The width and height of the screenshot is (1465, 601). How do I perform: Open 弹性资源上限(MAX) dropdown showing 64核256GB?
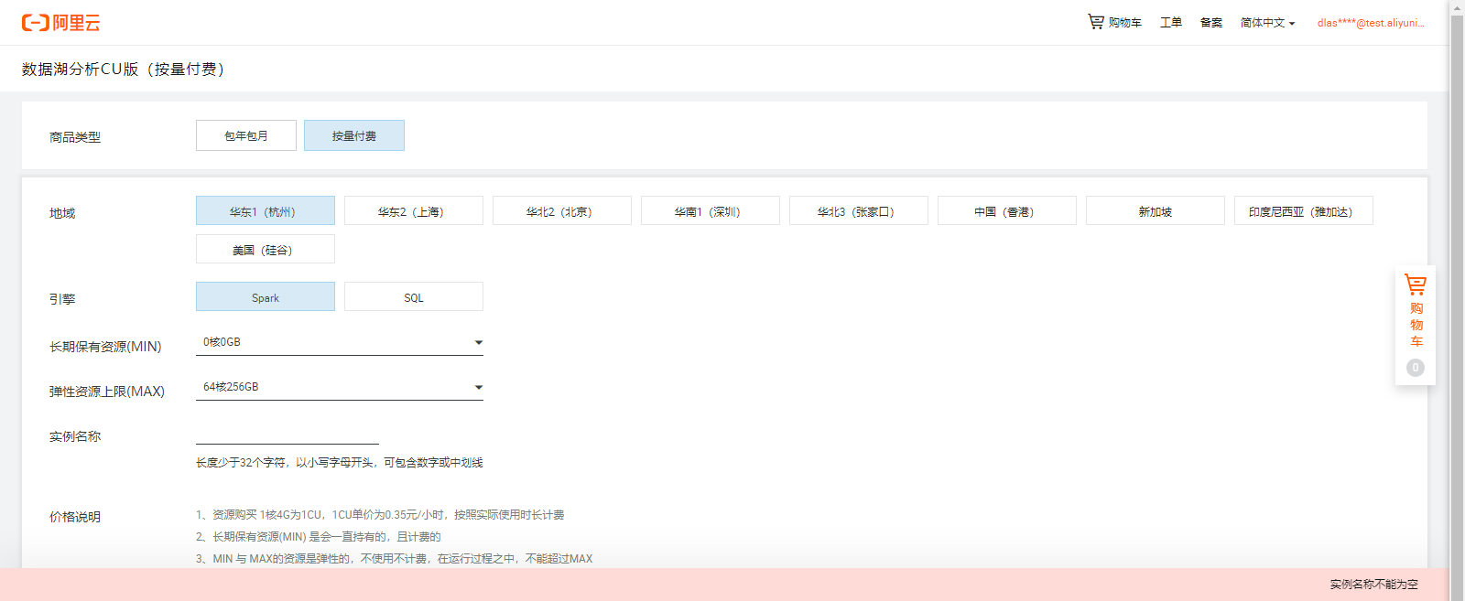pos(340,388)
